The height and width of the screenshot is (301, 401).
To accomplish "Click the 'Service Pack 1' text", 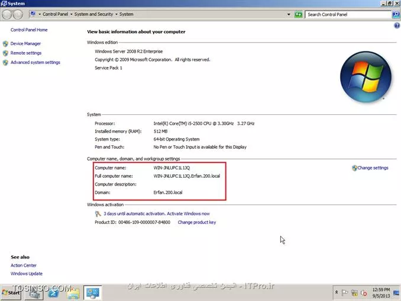I will tap(108, 68).
